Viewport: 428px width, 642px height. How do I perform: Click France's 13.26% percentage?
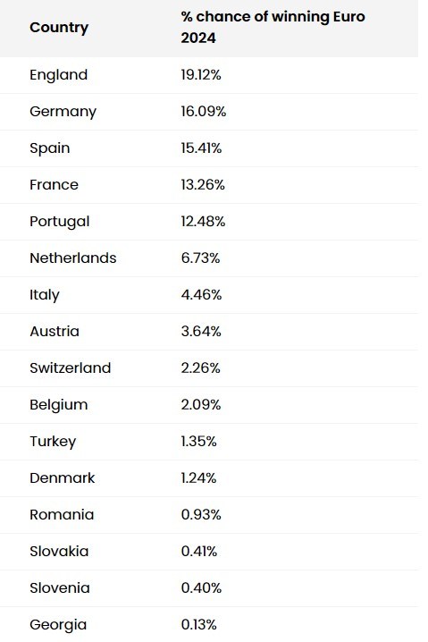point(203,185)
